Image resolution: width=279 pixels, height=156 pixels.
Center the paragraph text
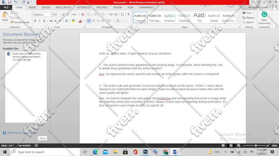tap(94, 21)
